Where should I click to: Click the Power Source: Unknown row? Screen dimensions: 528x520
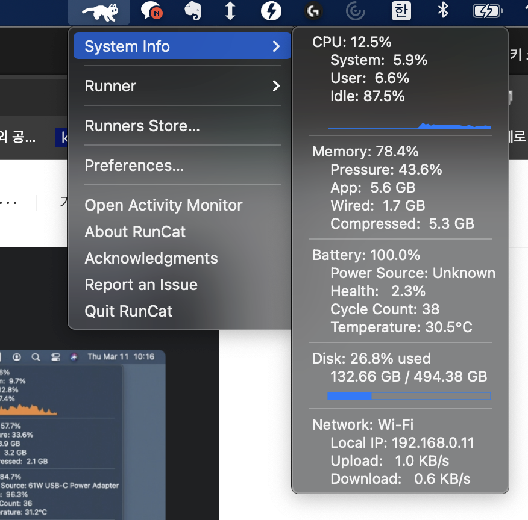coord(412,273)
